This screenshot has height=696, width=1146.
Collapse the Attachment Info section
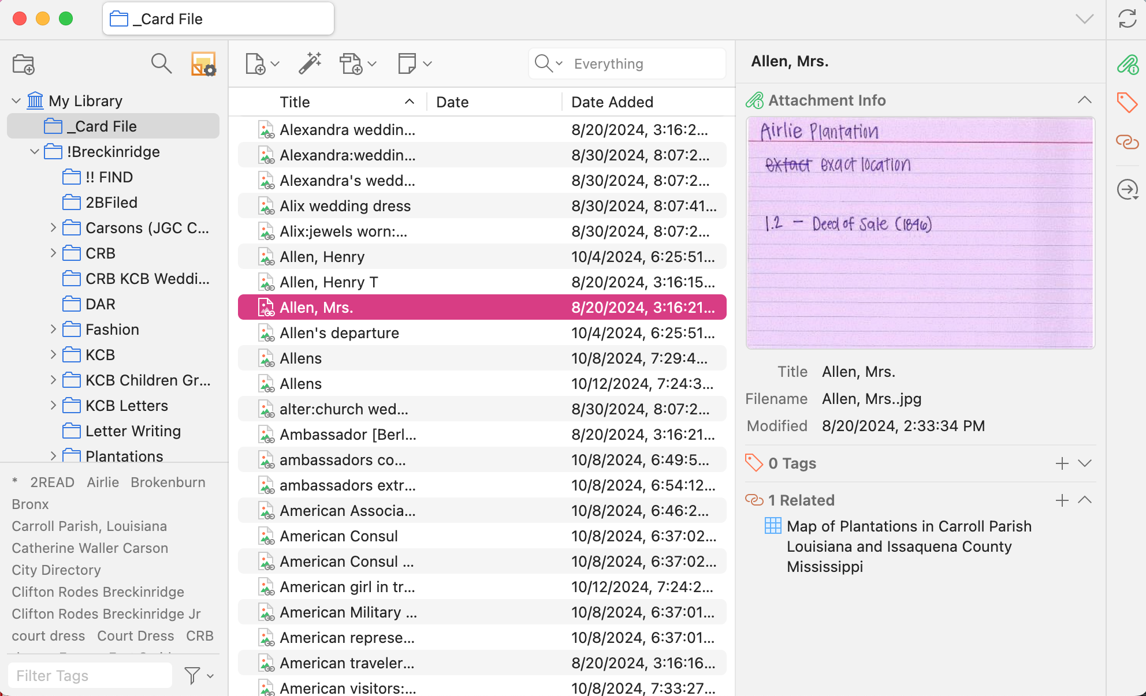point(1084,100)
